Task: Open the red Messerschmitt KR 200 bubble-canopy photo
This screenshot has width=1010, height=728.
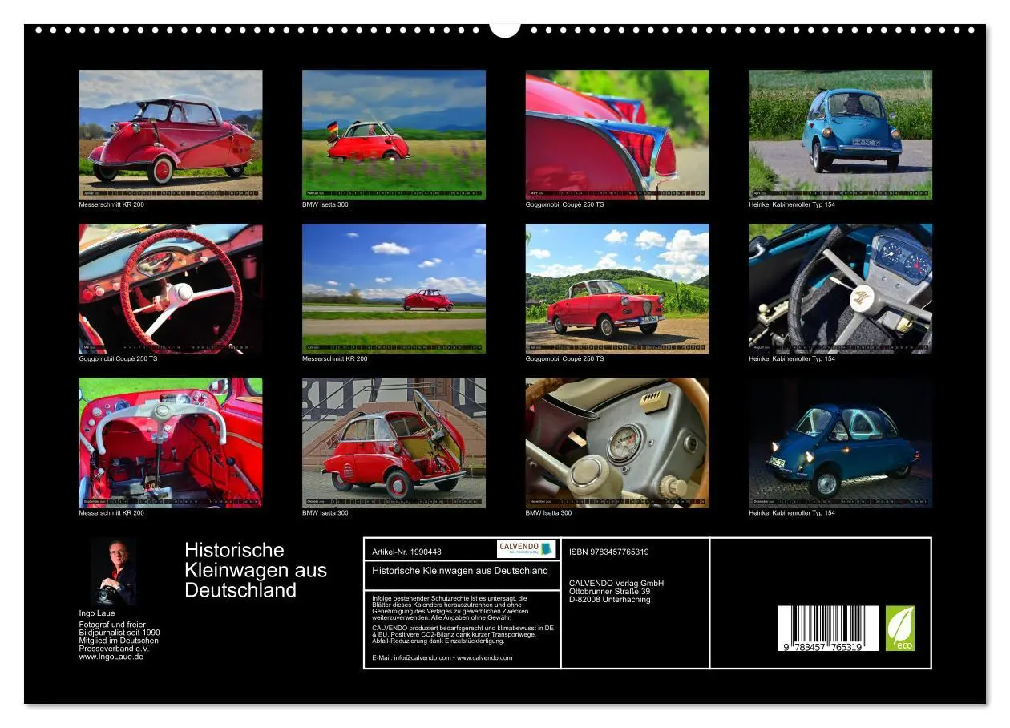Action: pos(171,134)
